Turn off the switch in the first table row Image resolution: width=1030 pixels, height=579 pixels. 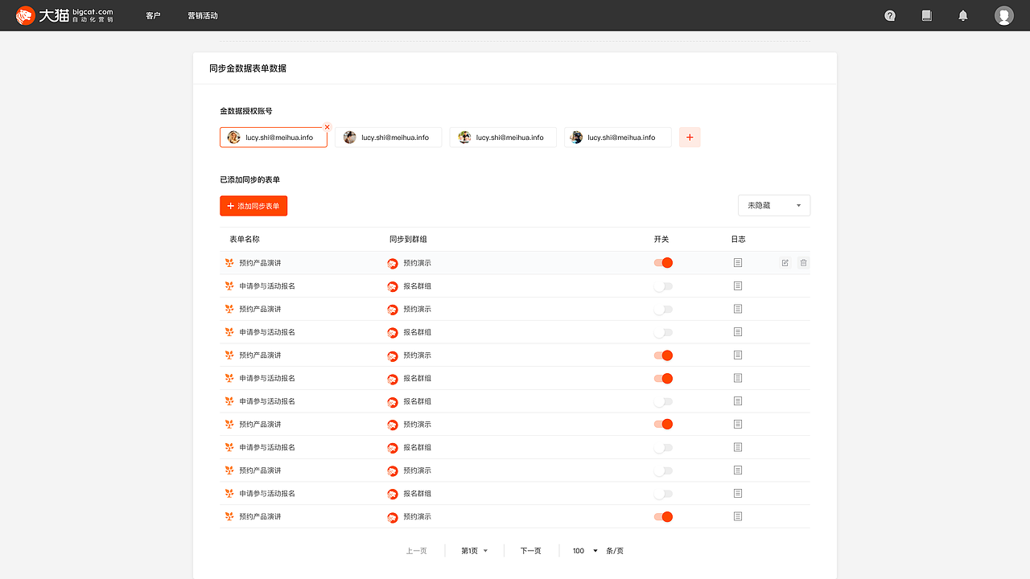click(663, 263)
